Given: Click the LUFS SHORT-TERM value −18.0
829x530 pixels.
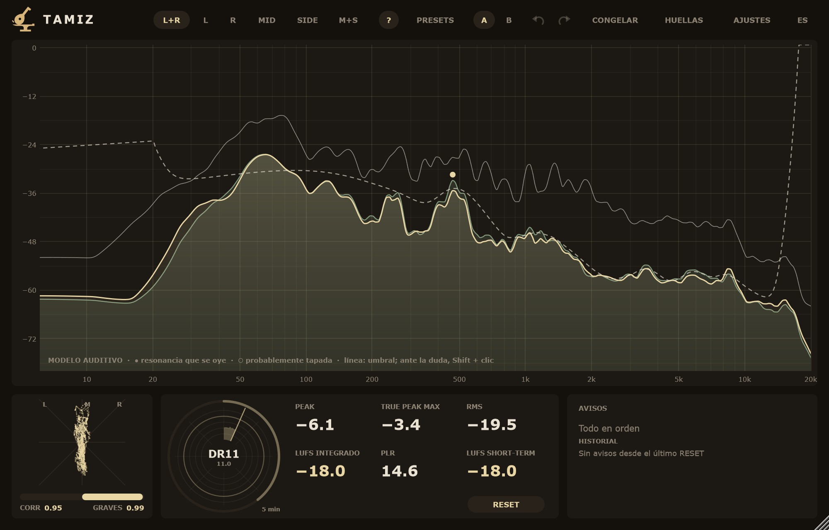Looking at the screenshot, I should coord(492,471).
